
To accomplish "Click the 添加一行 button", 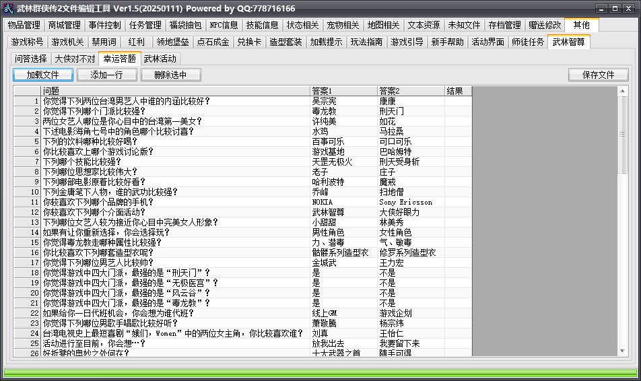I will click(106, 75).
